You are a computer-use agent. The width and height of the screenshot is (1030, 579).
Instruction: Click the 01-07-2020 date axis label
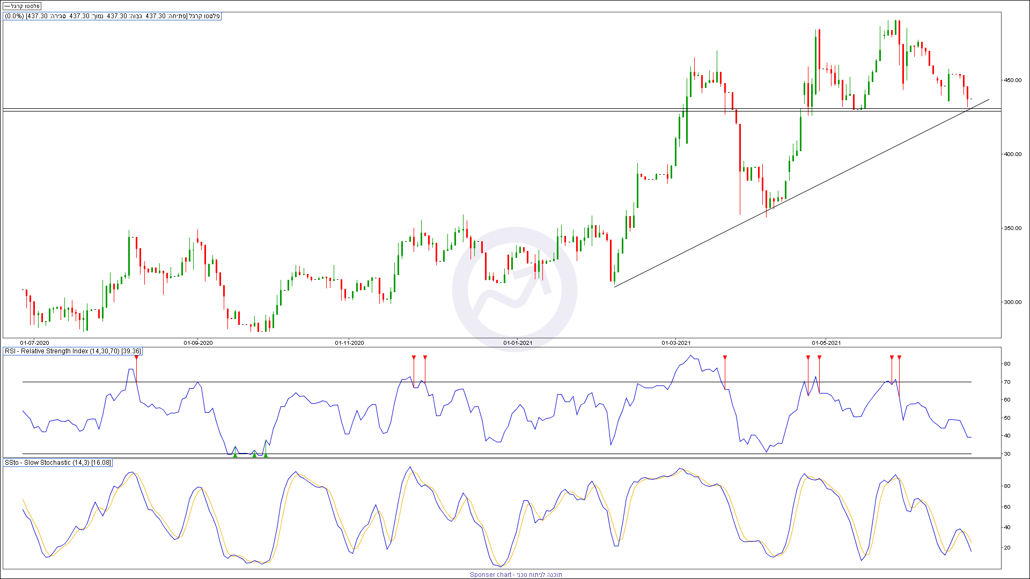pyautogui.click(x=35, y=343)
